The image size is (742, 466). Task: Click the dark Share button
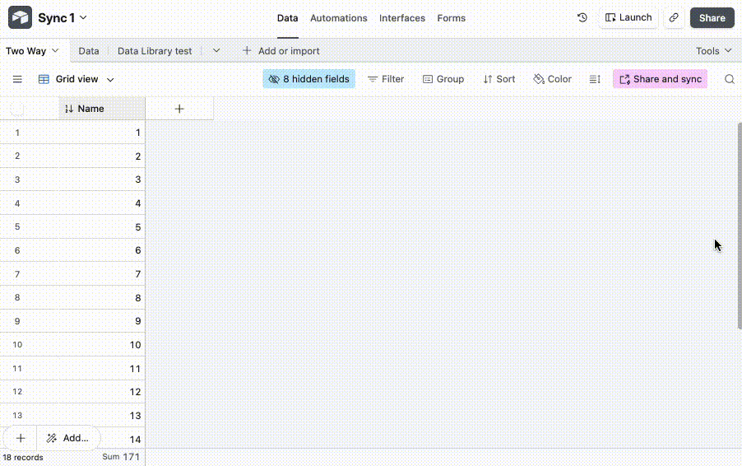[x=712, y=18]
